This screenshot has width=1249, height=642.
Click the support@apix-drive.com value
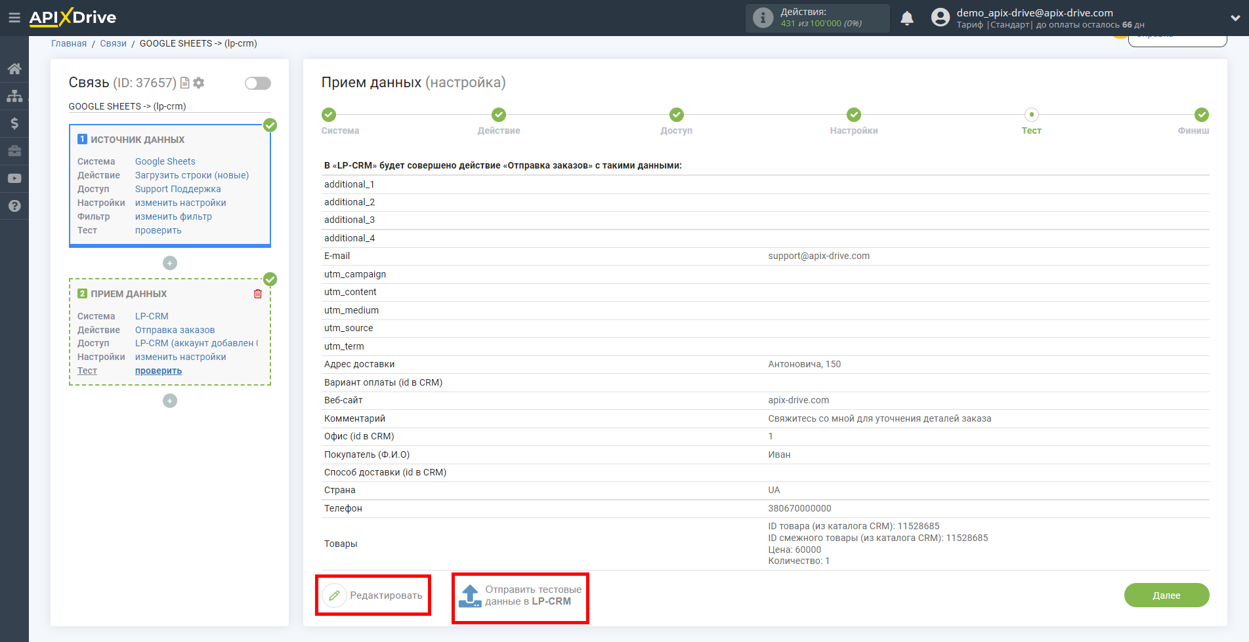(x=818, y=256)
